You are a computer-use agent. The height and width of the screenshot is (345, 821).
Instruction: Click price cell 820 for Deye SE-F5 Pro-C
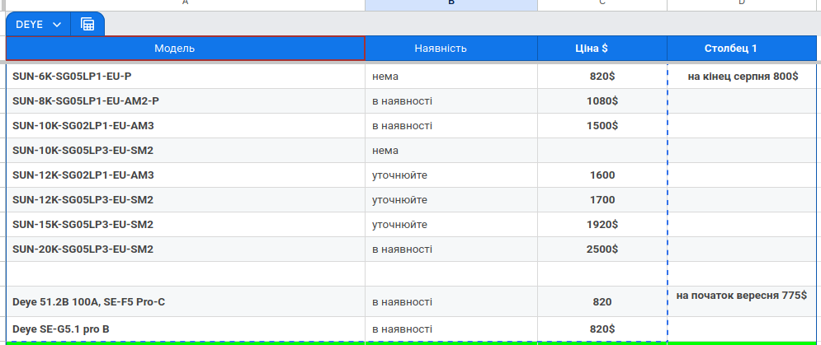[x=602, y=301]
